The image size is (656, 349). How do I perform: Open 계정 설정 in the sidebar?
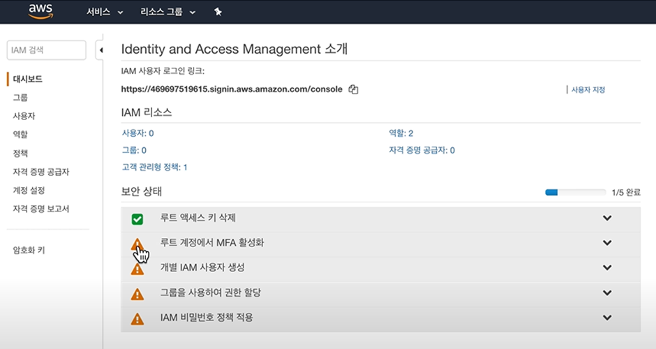click(29, 191)
